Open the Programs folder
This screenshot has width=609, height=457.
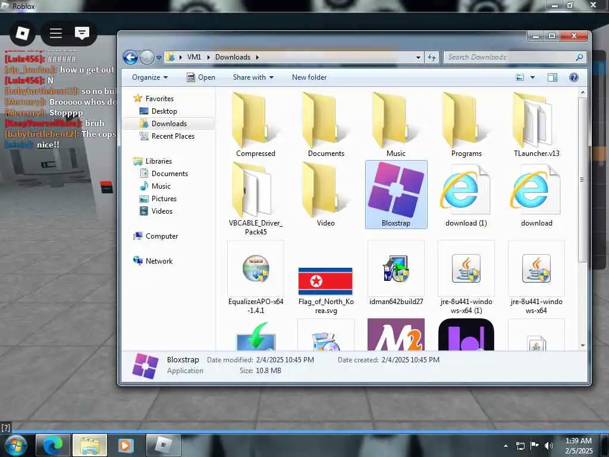(x=466, y=124)
